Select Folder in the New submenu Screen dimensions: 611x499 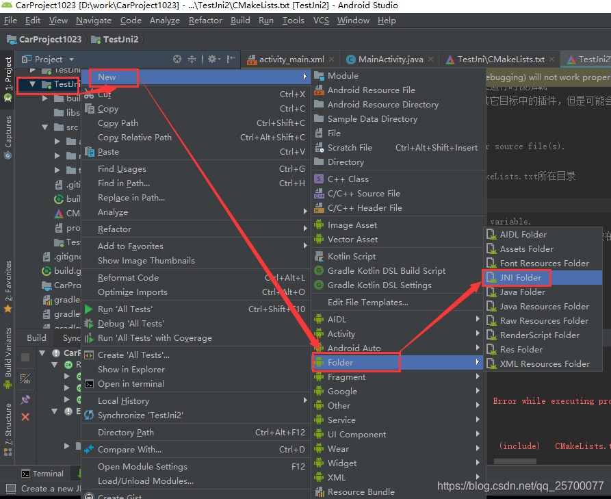pos(398,362)
